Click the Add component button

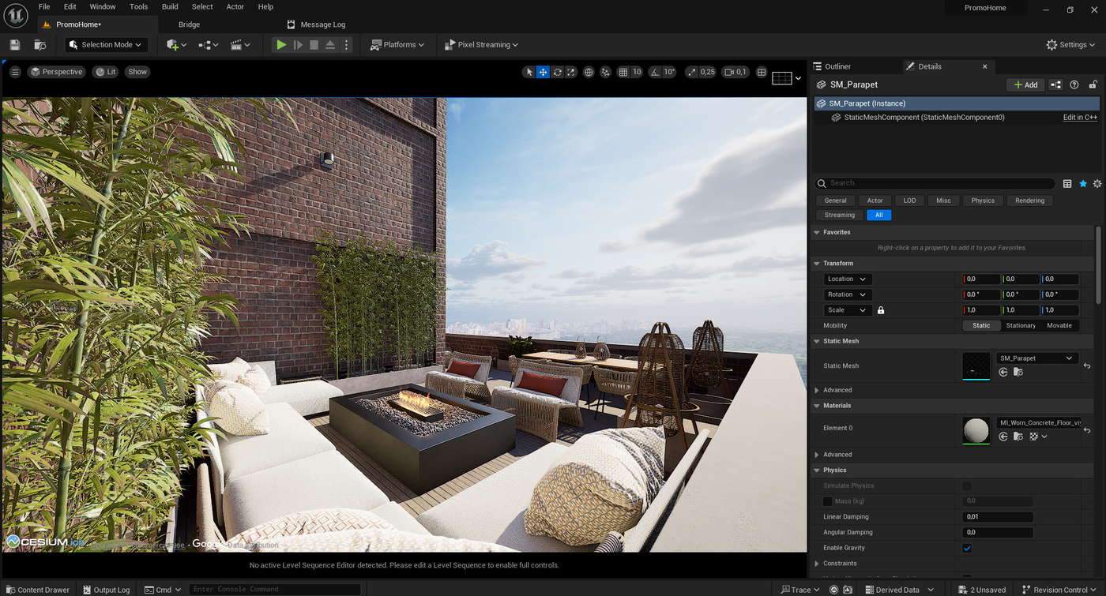(x=1025, y=84)
